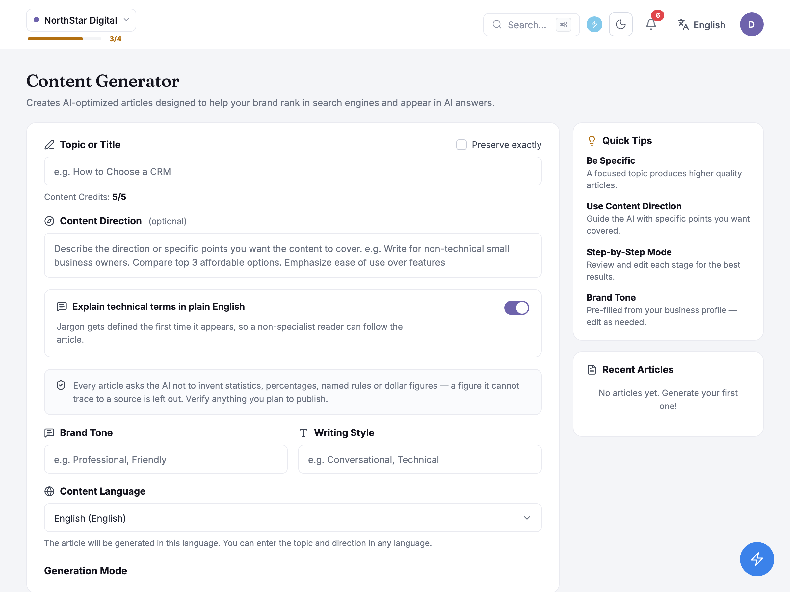This screenshot has width=790, height=592.
Task: Click the light-blue lightning bolt header icon
Action: point(594,24)
